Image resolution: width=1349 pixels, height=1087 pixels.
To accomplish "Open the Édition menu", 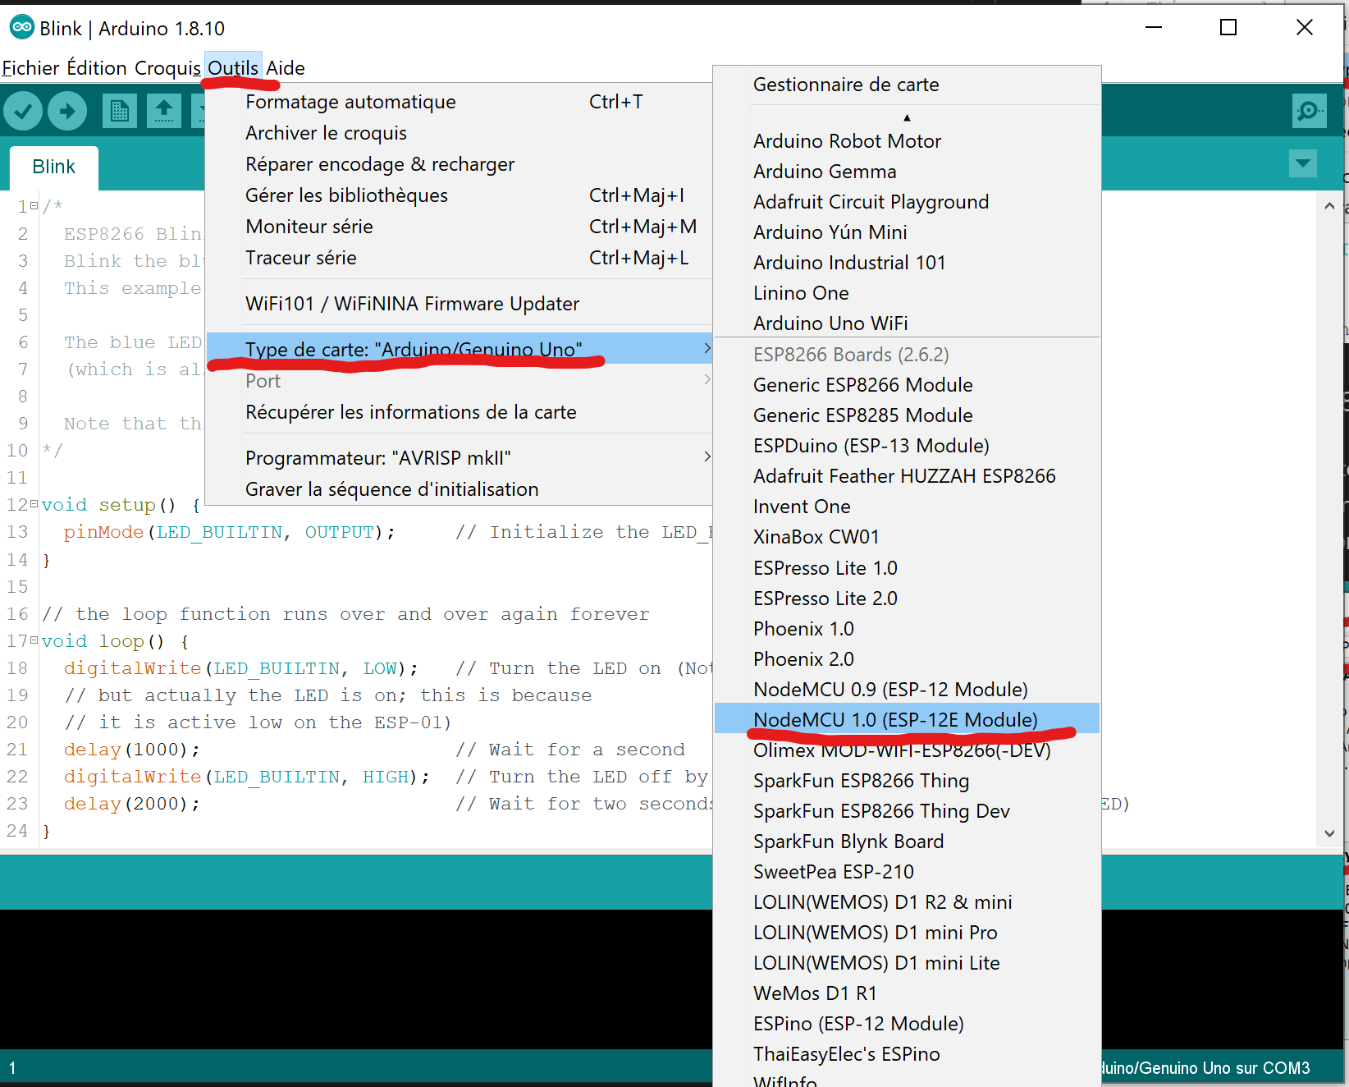I will tap(97, 68).
